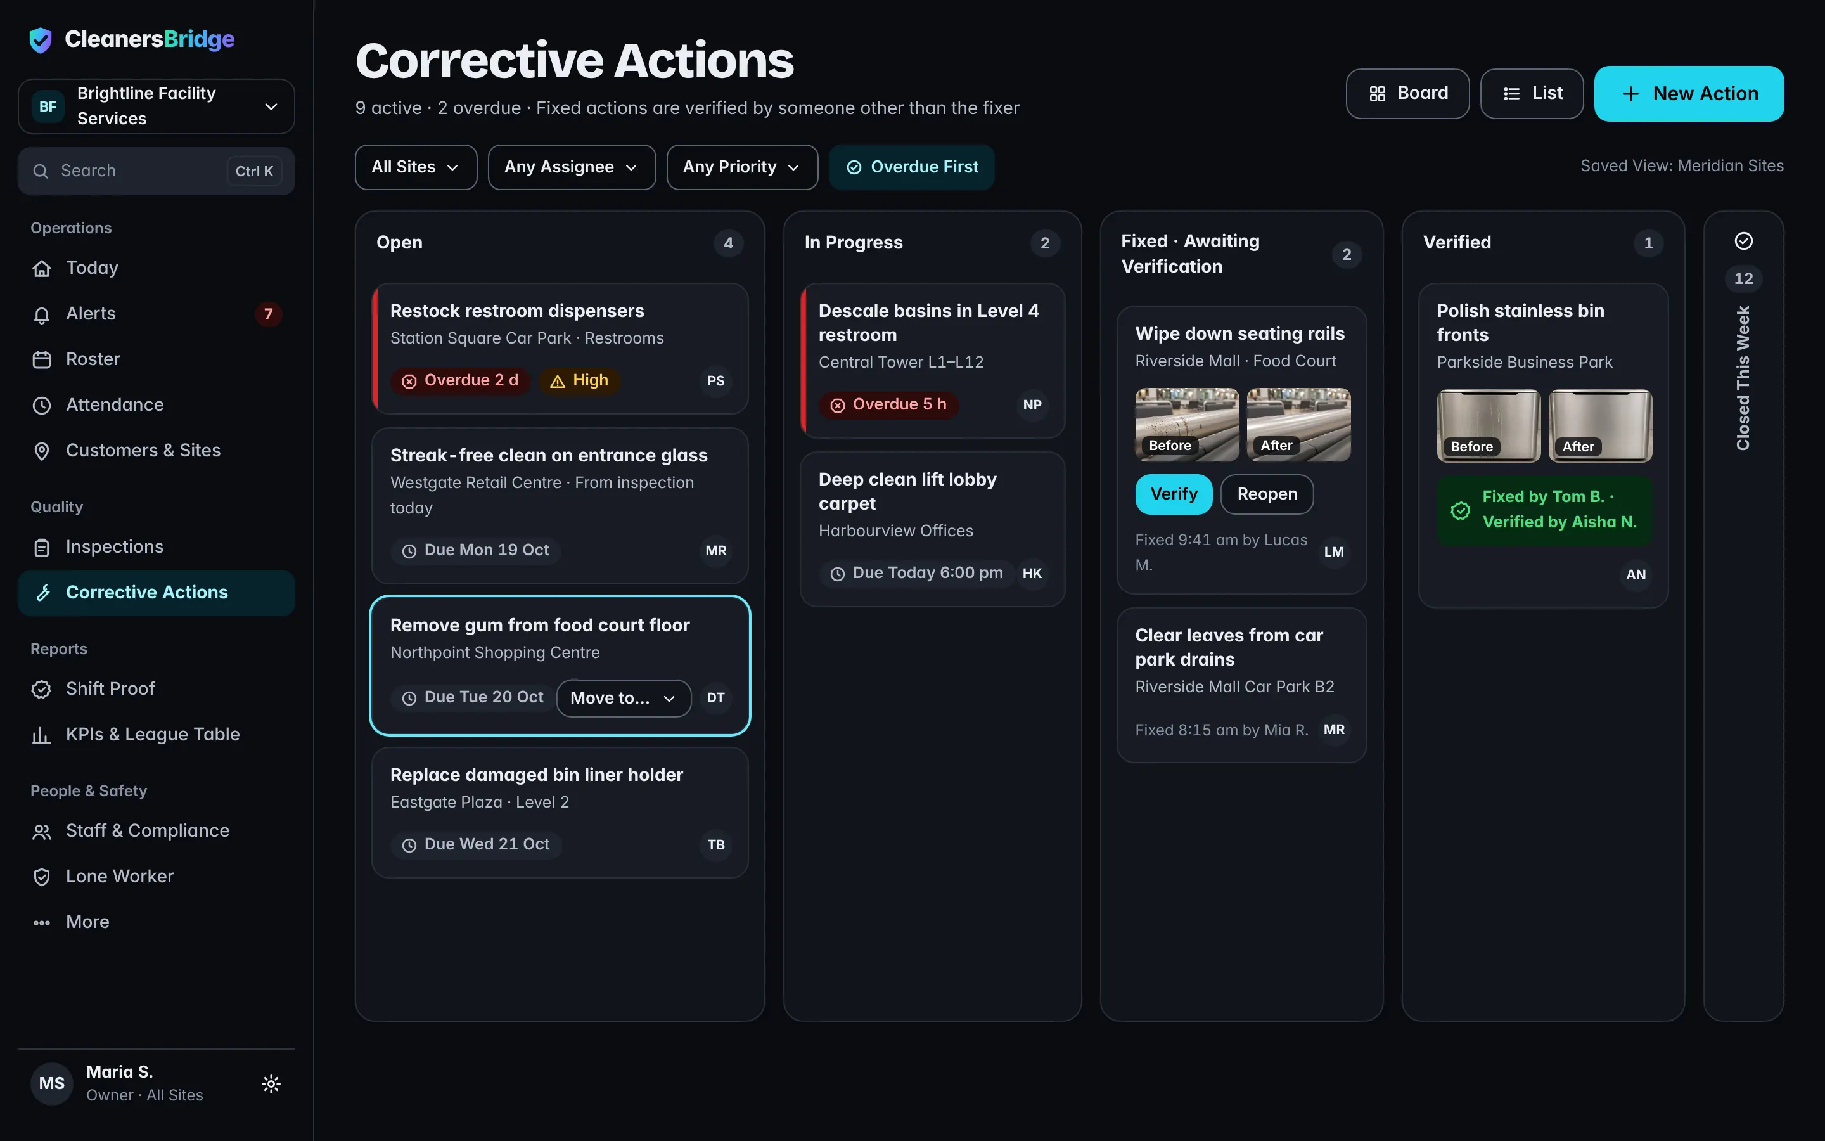View After photo on seating rails card
Image resolution: width=1825 pixels, height=1141 pixels.
coord(1298,425)
